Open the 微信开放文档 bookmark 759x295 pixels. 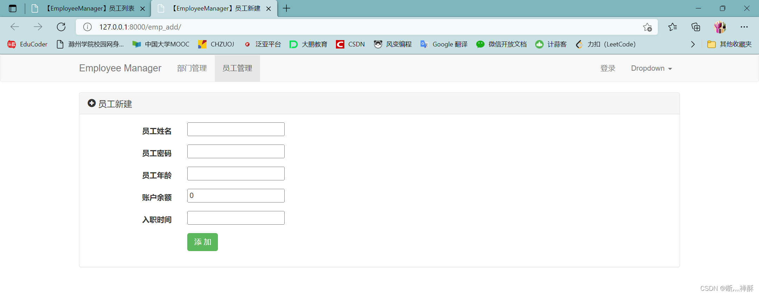(501, 44)
